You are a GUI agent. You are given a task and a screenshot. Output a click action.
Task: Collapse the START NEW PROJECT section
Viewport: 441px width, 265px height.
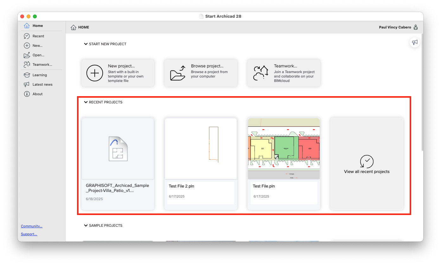click(86, 44)
